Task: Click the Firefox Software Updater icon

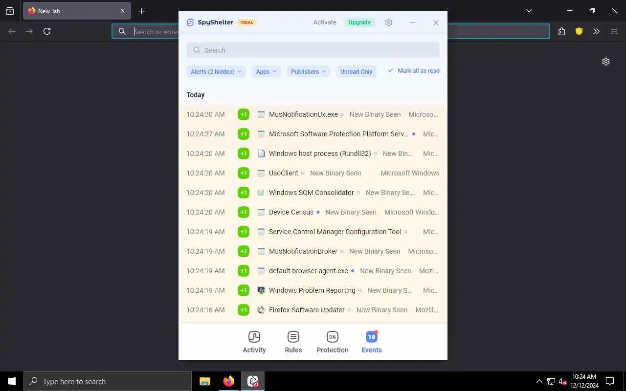Action: [261, 310]
